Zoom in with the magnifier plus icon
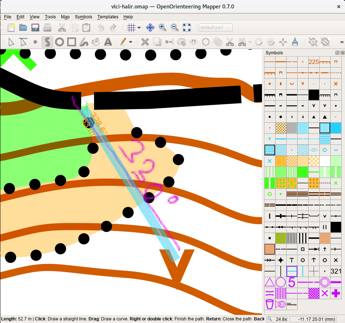 (x=162, y=28)
